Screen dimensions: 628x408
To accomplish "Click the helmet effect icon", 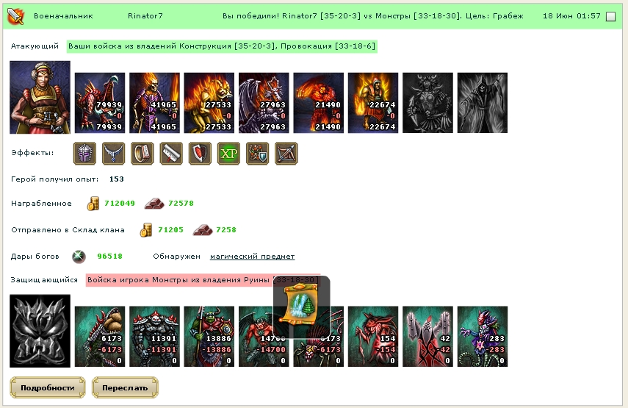I will coord(84,154).
